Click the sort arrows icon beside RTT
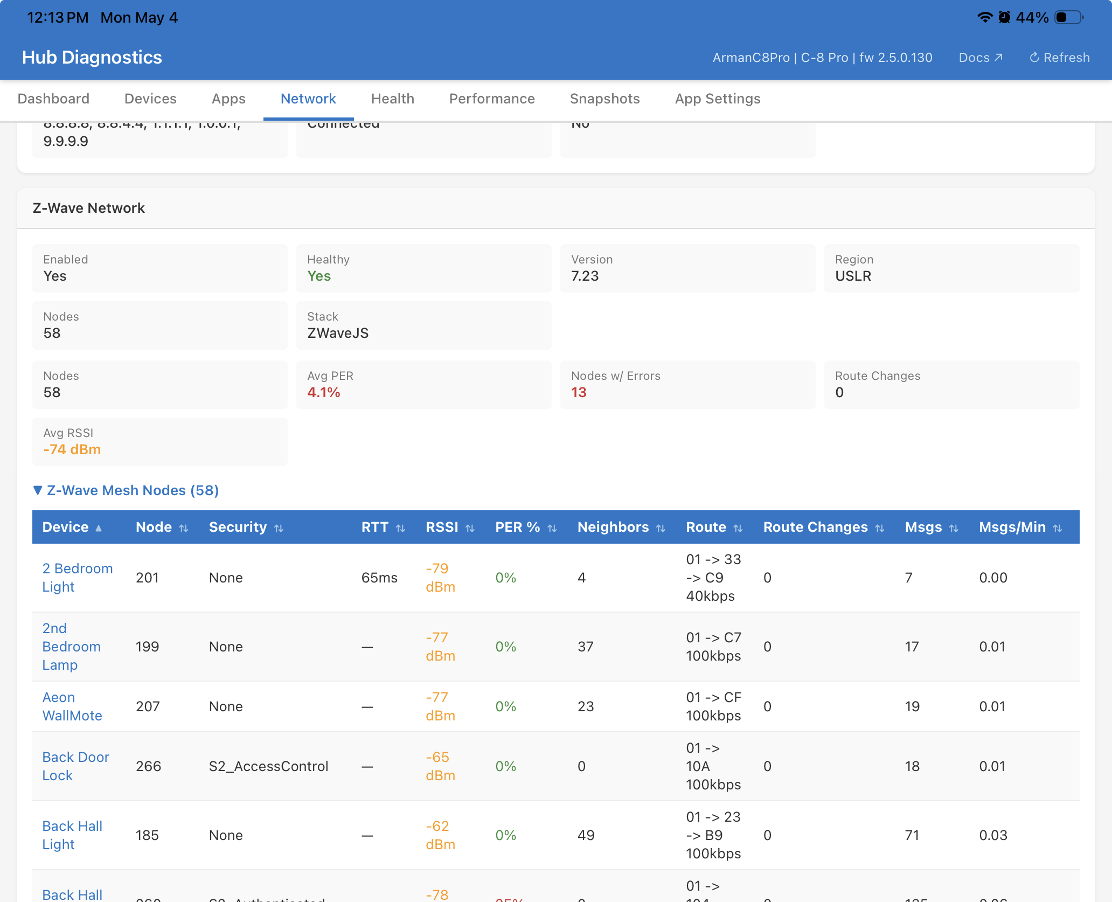 tap(400, 528)
